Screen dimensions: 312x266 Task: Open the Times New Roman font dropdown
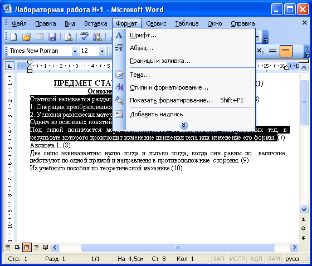pyautogui.click(x=75, y=51)
